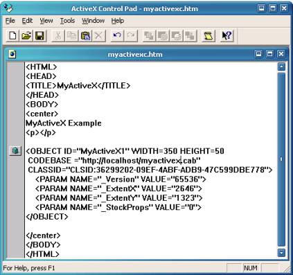Click the </BODY> closing tag line
The height and width of the screenshot is (275, 293).
click(x=43, y=245)
